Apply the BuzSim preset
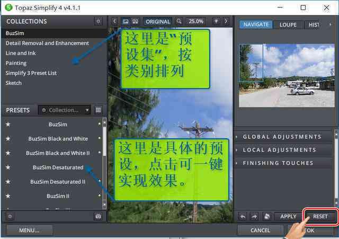 [58, 125]
